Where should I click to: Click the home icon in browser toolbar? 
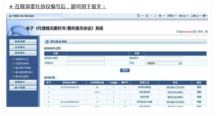click(x=139, y=16)
